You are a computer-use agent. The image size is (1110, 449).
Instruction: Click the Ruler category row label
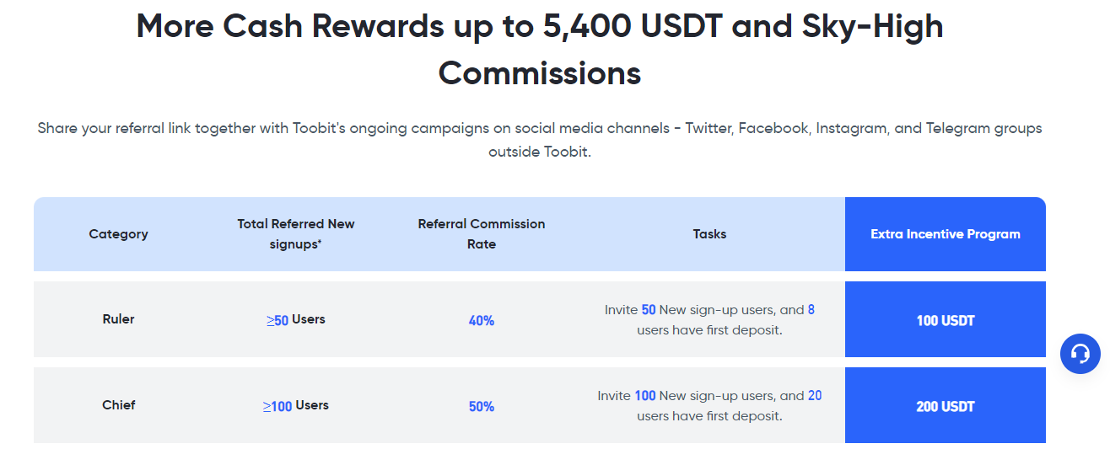pyautogui.click(x=118, y=319)
